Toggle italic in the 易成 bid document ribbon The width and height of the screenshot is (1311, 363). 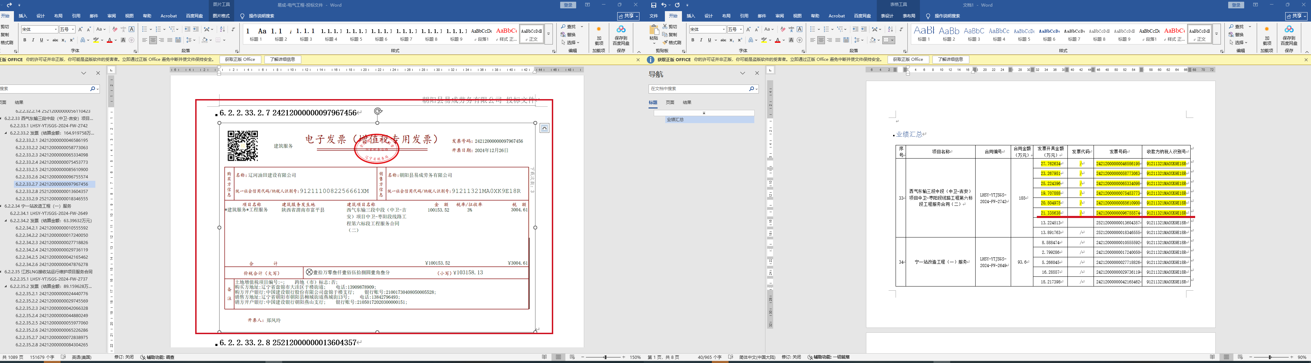(x=33, y=40)
